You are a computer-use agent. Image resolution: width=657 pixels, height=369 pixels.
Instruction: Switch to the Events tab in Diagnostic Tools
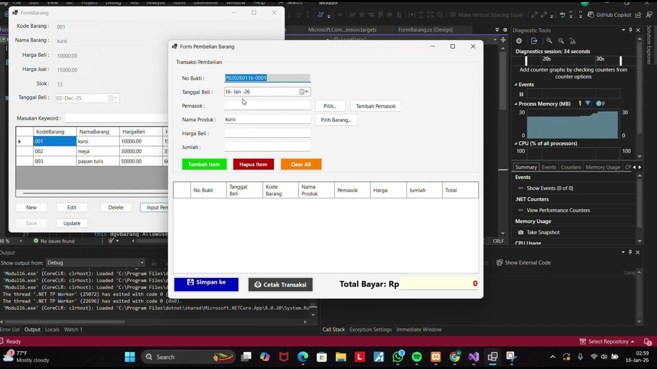[x=549, y=167]
